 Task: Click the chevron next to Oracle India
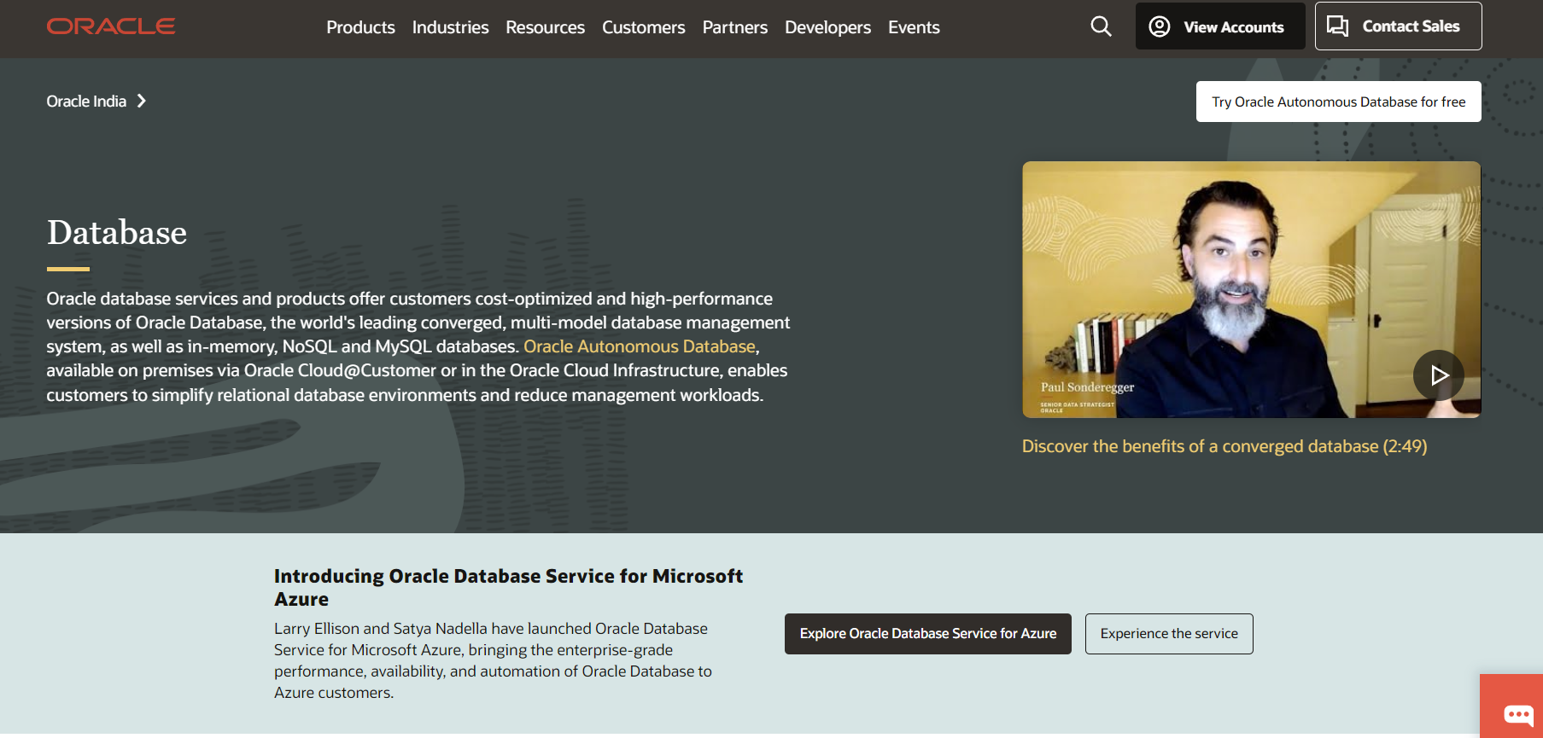coord(142,102)
